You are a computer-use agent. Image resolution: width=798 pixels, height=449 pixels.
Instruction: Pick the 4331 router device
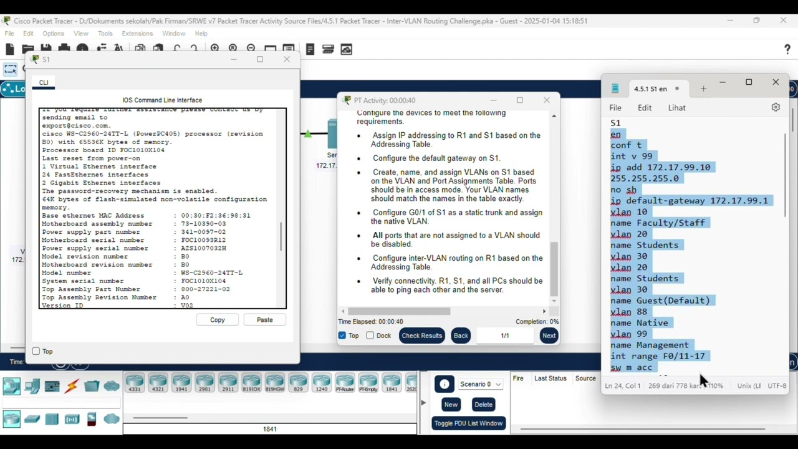(x=135, y=383)
